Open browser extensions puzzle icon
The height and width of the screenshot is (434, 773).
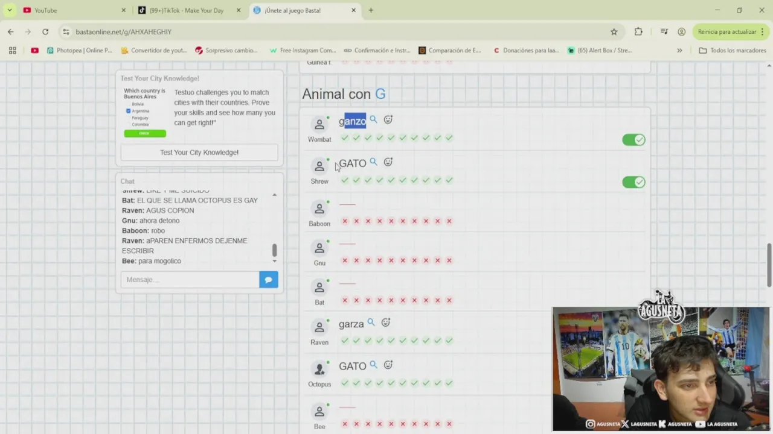click(x=638, y=31)
